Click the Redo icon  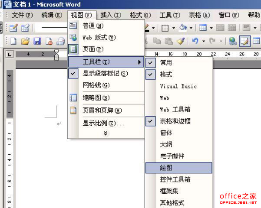(x=212, y=41)
